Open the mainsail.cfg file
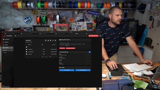The height and width of the screenshot is (90, 160). (41, 49)
